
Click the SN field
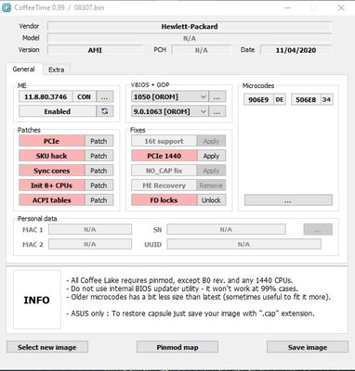pyautogui.click(x=226, y=230)
